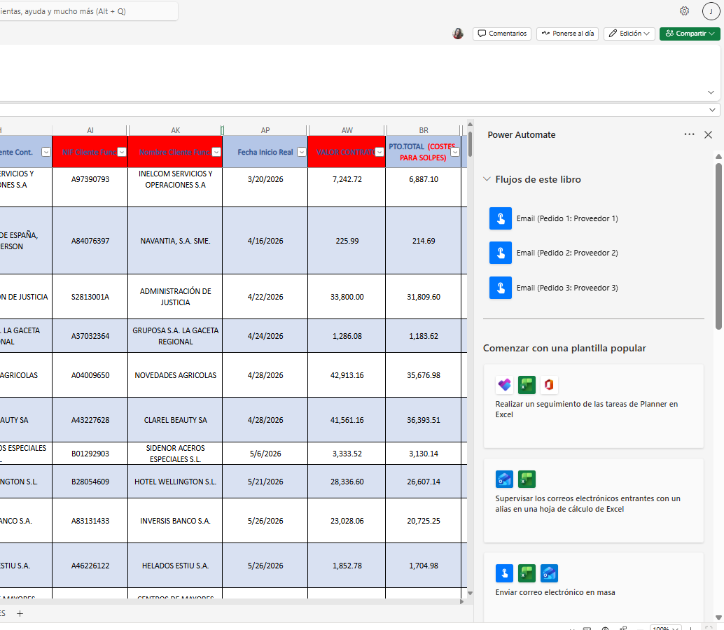Open the settings gear icon
The height and width of the screenshot is (630, 724).
[684, 10]
